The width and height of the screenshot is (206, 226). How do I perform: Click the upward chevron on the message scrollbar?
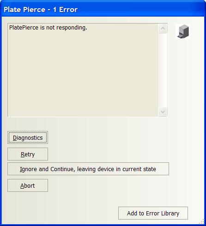click(163, 28)
